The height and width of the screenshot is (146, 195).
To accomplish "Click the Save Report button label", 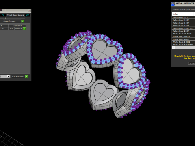I will [9, 21].
